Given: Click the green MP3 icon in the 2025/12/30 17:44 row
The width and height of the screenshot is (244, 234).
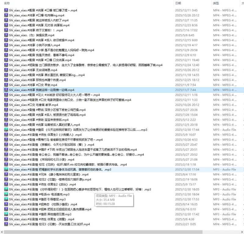Looking at the screenshot, I should pyautogui.click(x=6, y=130).
